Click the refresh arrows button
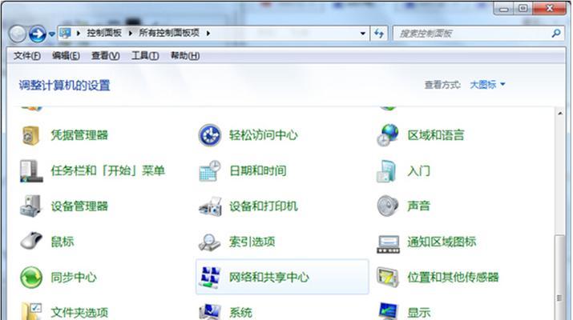The height and width of the screenshot is (320, 573). (379, 34)
